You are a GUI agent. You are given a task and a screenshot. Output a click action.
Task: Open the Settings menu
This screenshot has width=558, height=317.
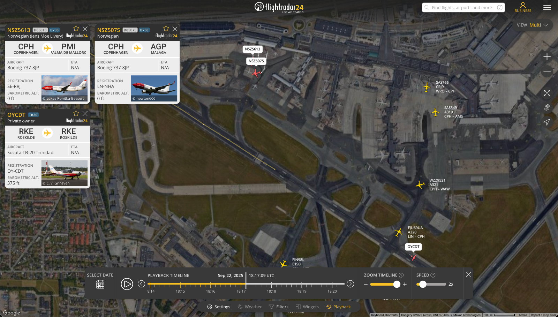219,307
